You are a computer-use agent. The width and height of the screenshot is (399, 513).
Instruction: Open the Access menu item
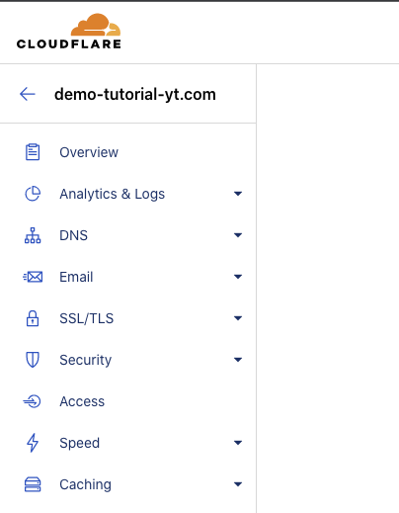[x=127, y=401]
